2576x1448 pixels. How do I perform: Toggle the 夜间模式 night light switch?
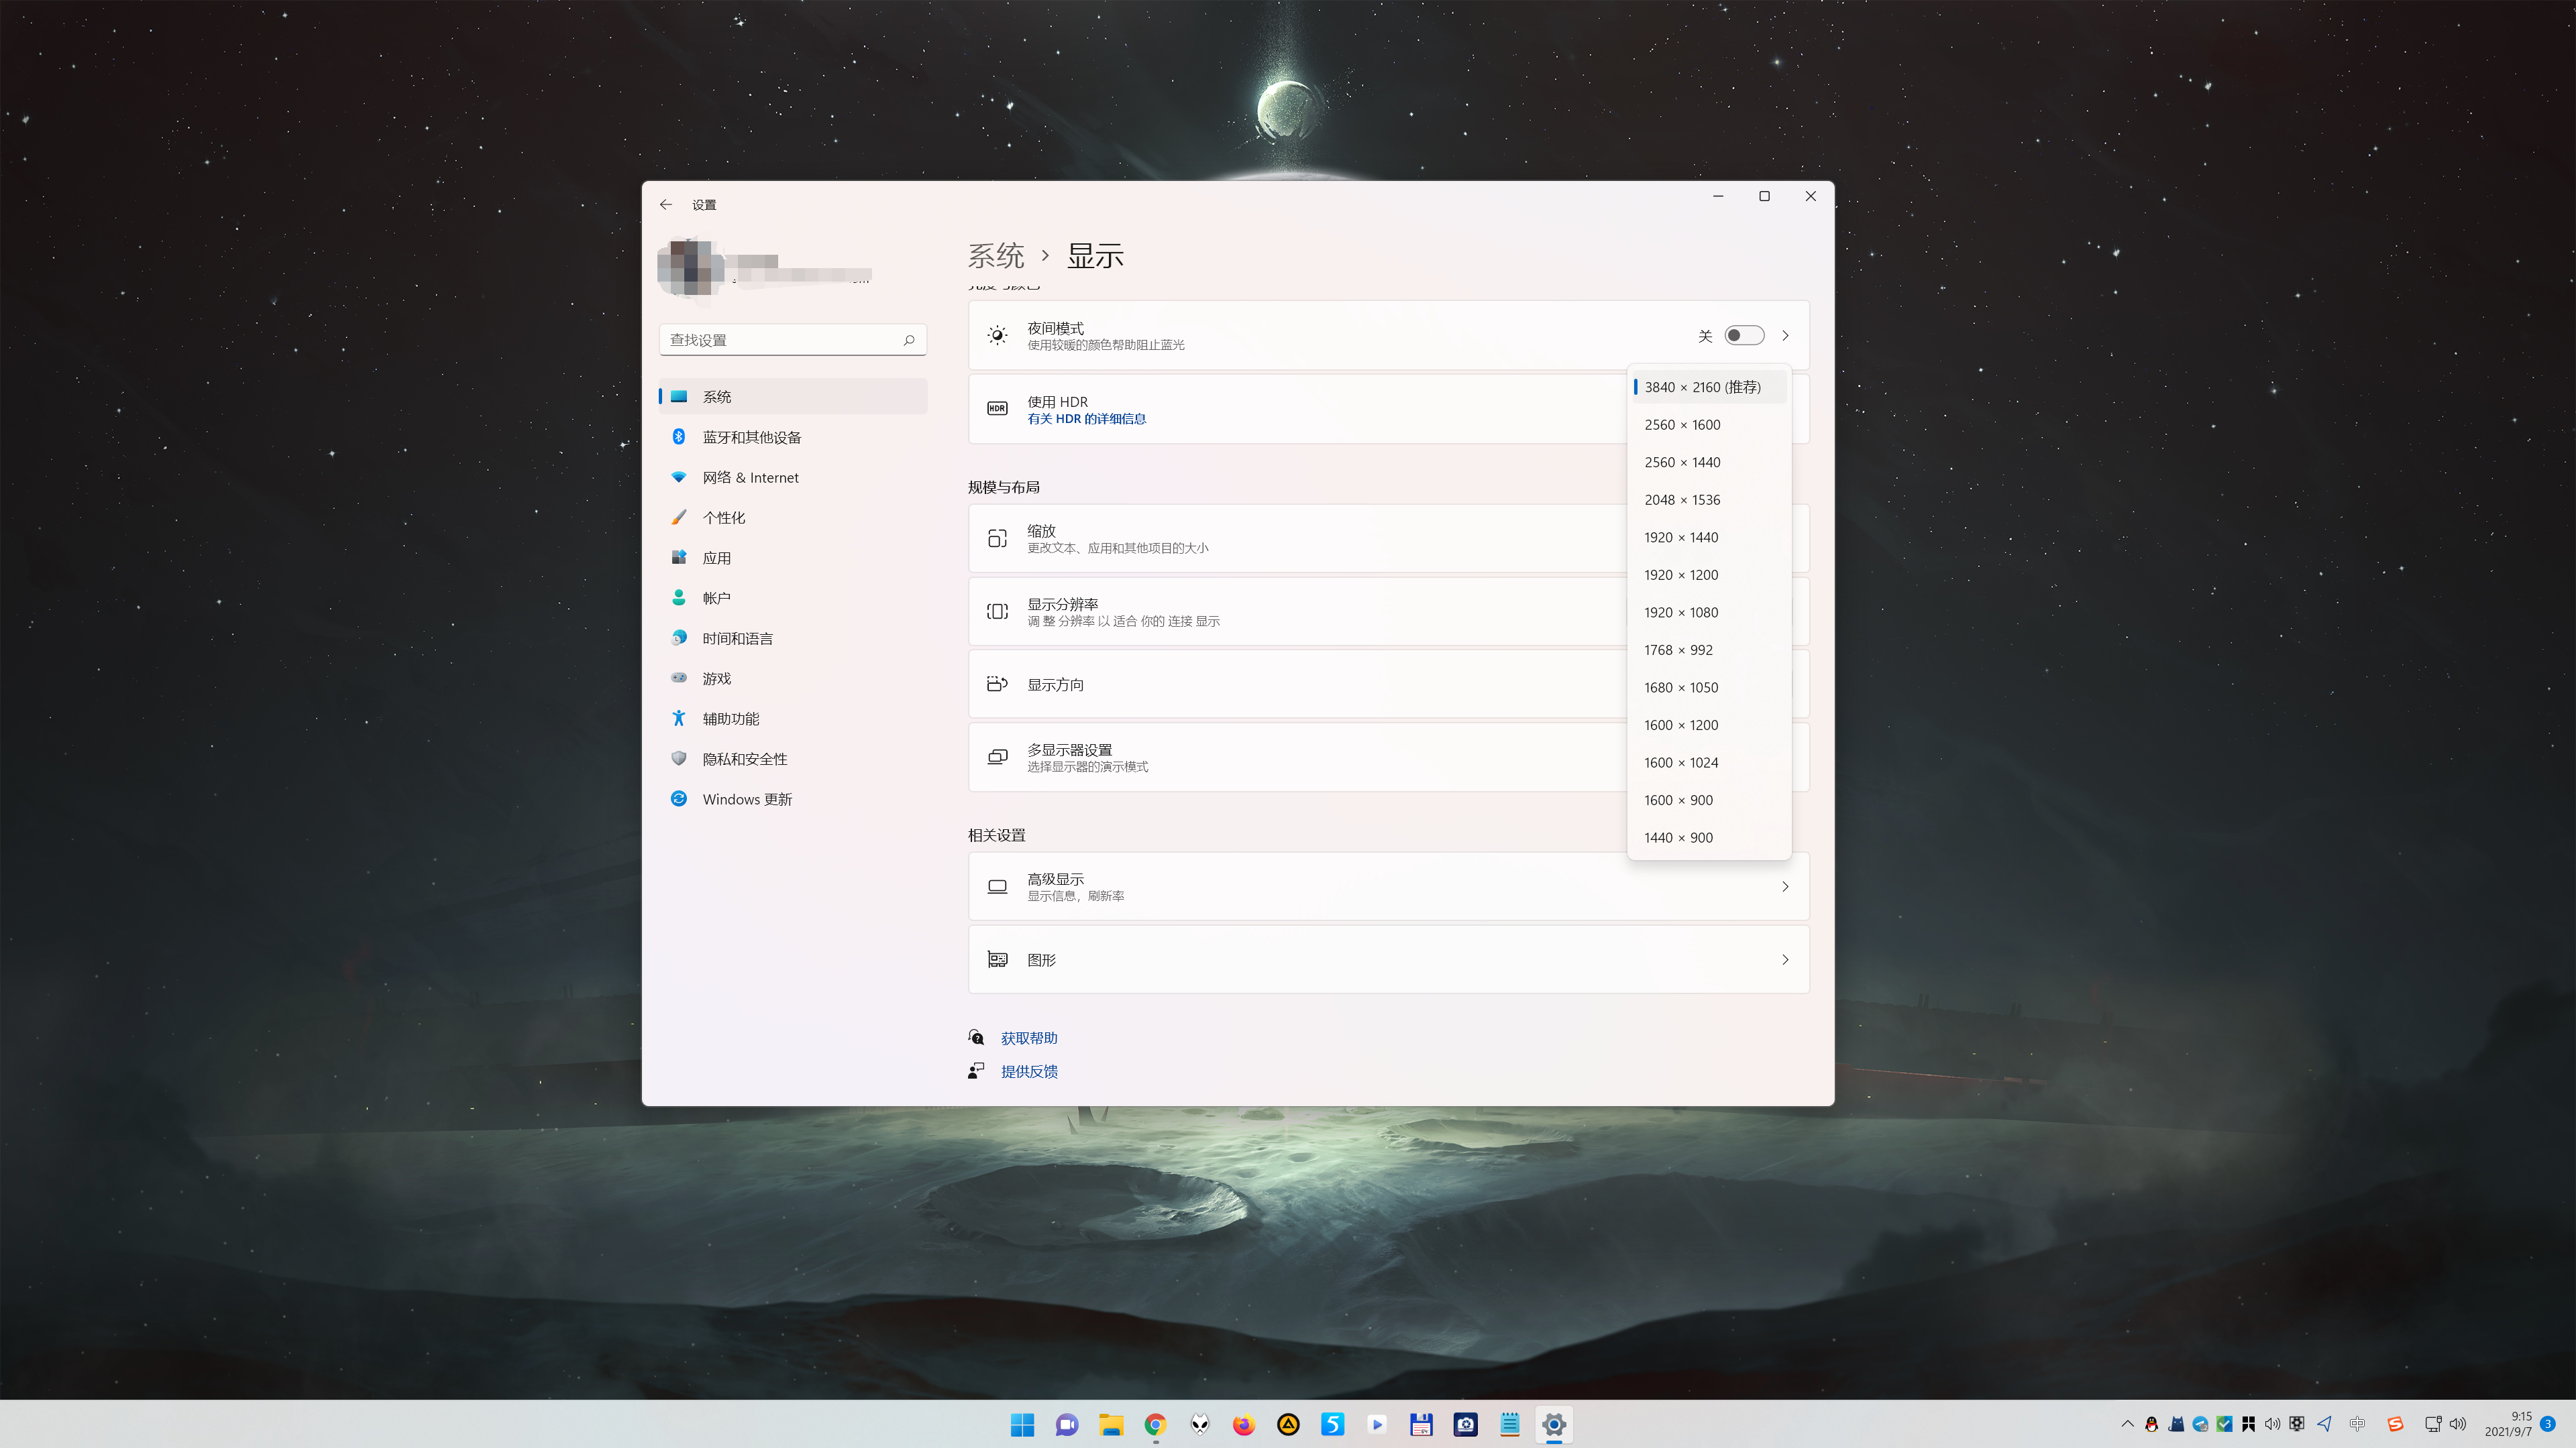[1743, 336]
